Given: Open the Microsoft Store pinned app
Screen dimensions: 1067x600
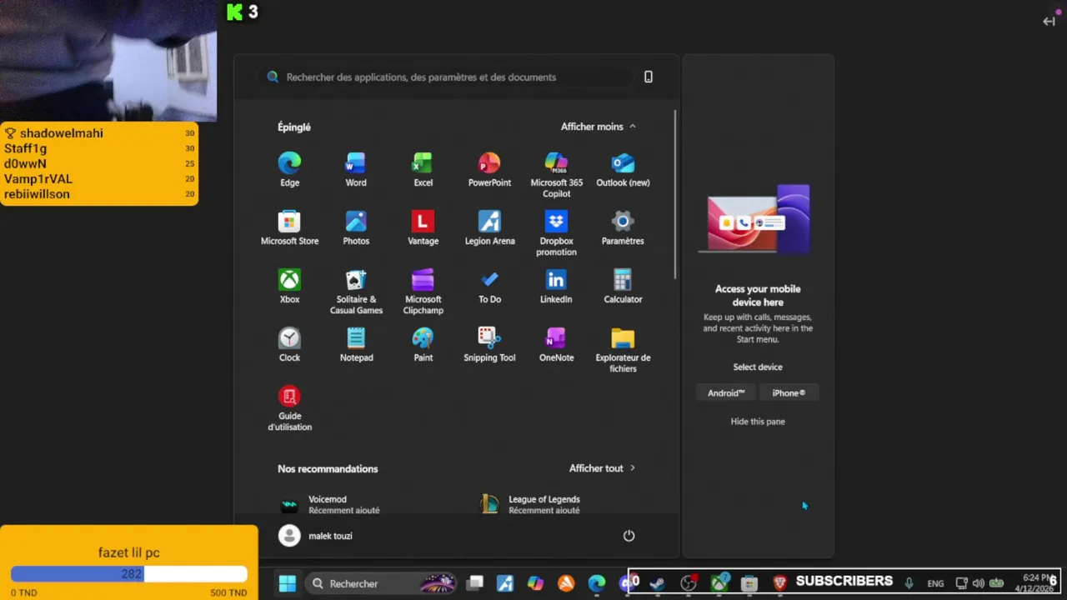Looking at the screenshot, I should coord(289,228).
